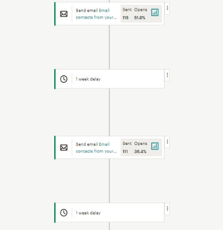Click the connector line between the 115-sent email and its delay

[109, 47]
